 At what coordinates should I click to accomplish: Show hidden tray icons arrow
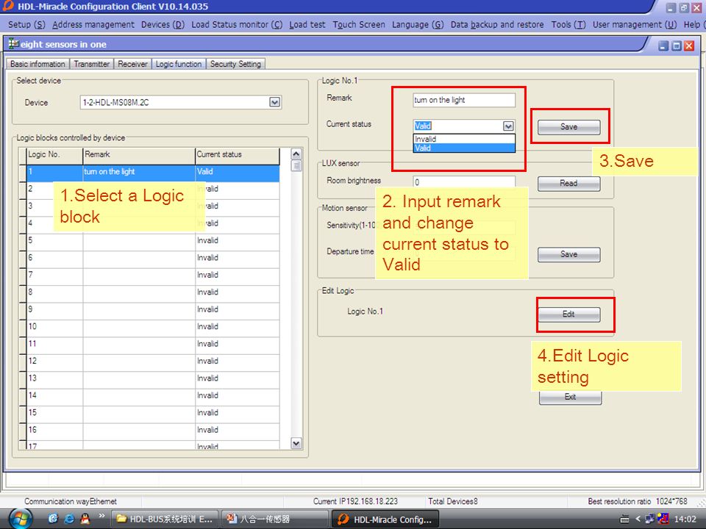tap(637, 519)
